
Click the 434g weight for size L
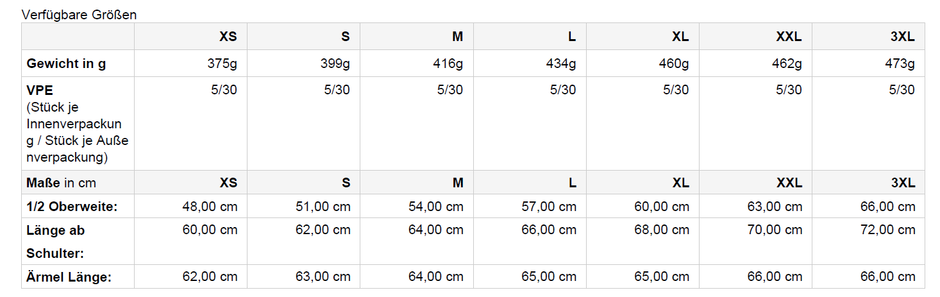pos(560,64)
